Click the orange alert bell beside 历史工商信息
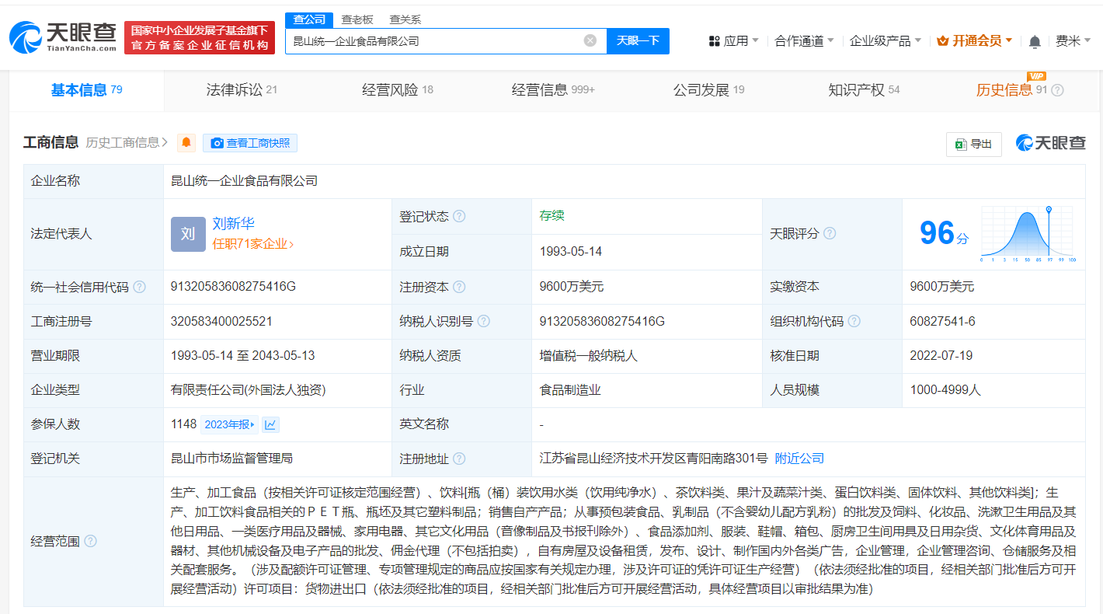Viewport: 1103px width, 614px height. [186, 143]
